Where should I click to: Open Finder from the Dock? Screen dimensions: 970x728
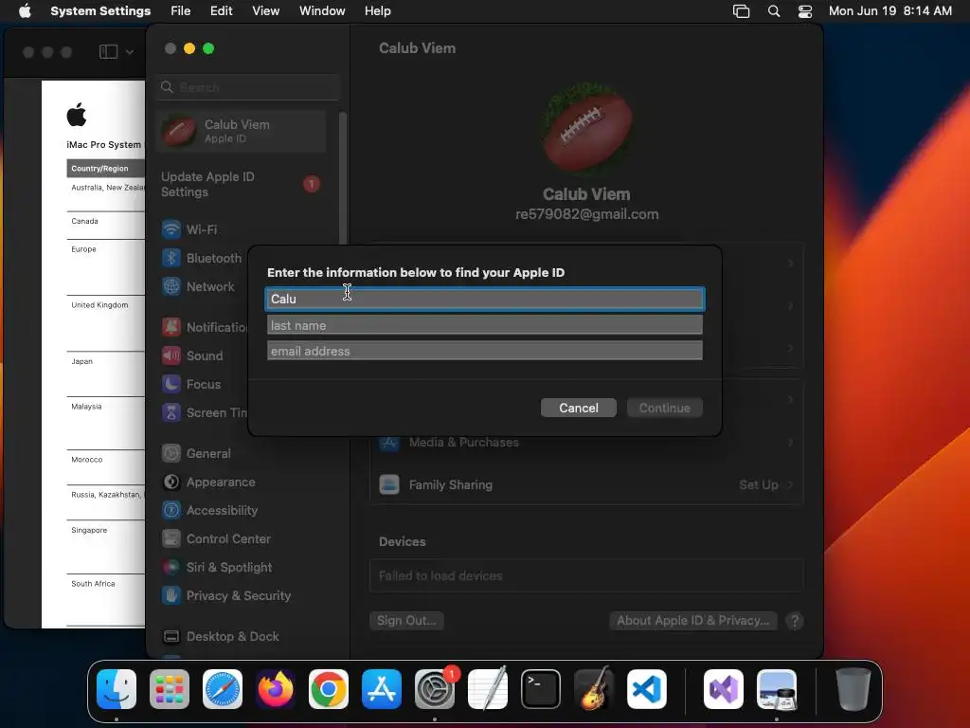(117, 689)
